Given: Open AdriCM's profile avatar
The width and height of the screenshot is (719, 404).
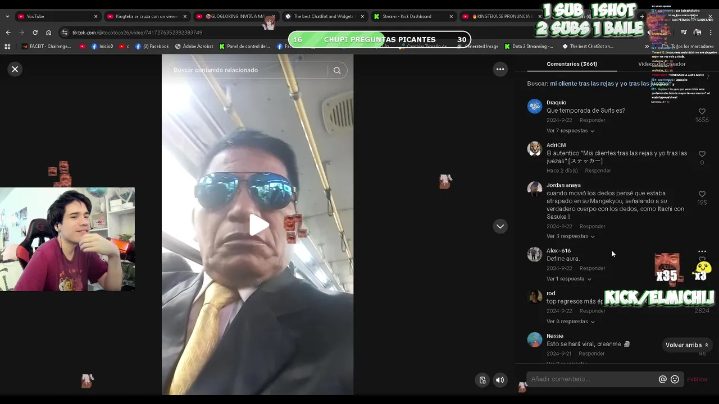Looking at the screenshot, I should 534,149.
